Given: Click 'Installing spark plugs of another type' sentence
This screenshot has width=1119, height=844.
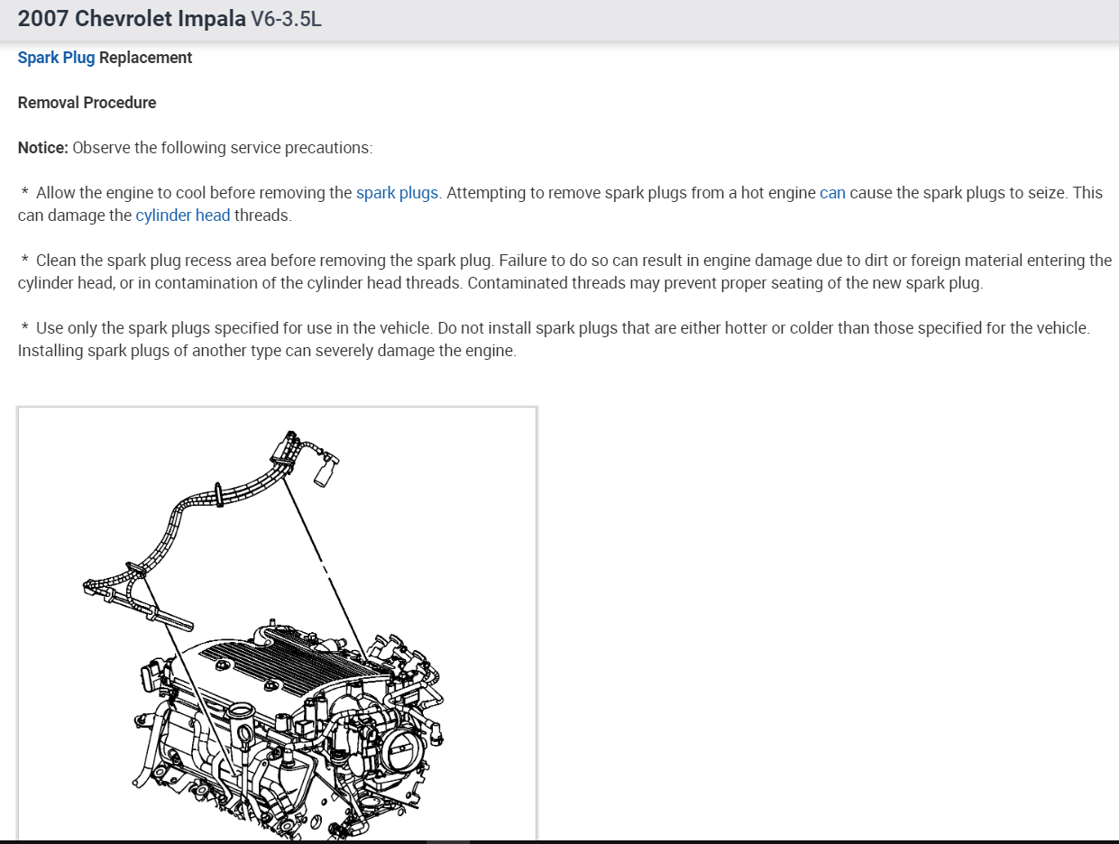Looking at the screenshot, I should click(267, 351).
